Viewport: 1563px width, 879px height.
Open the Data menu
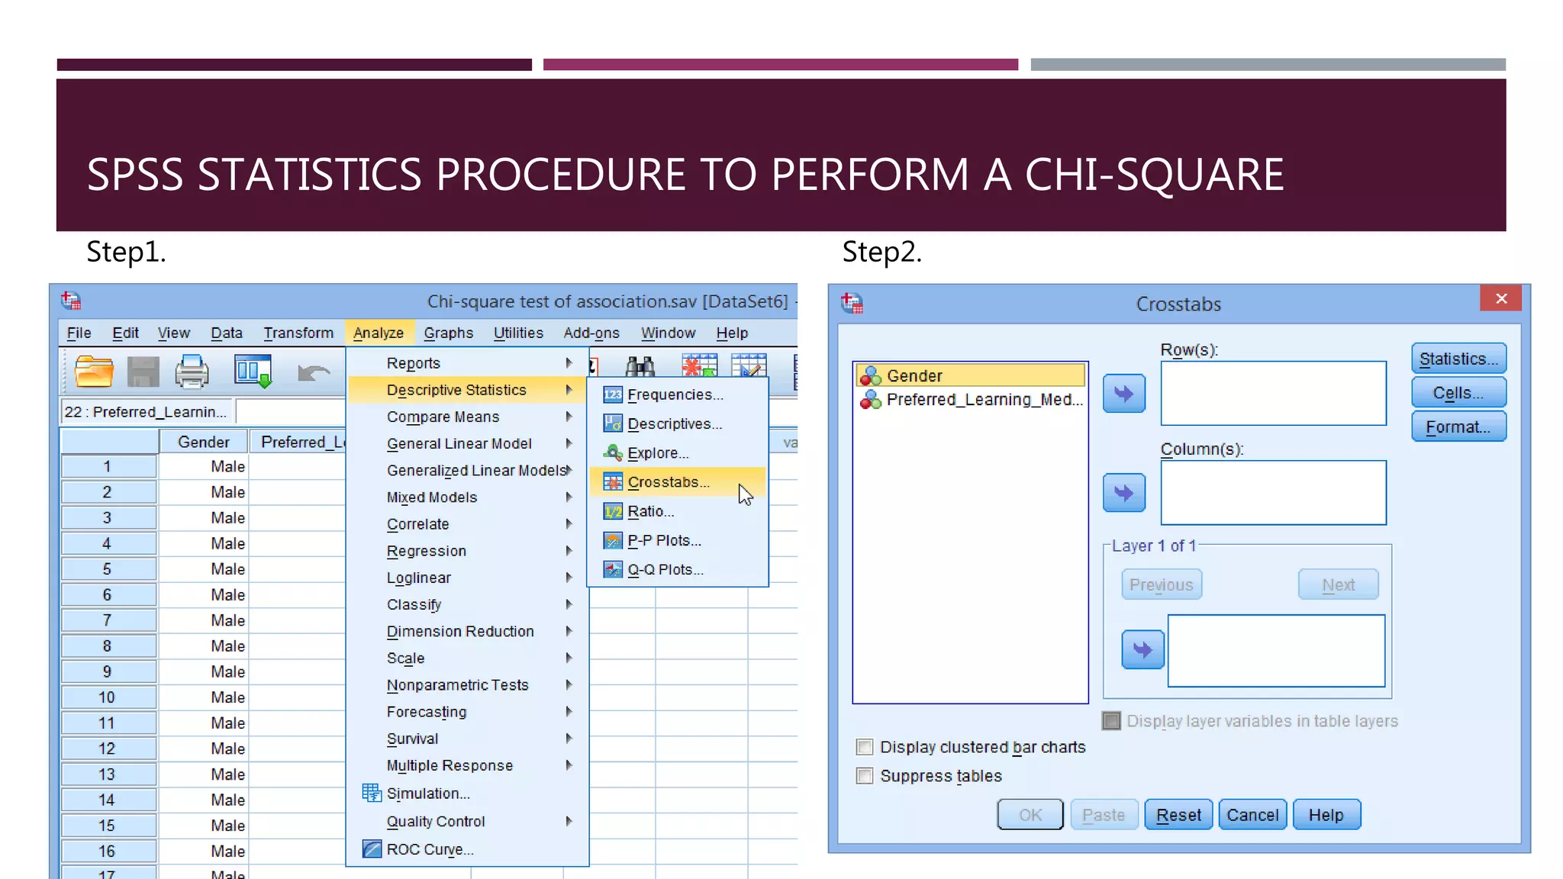pyautogui.click(x=227, y=333)
